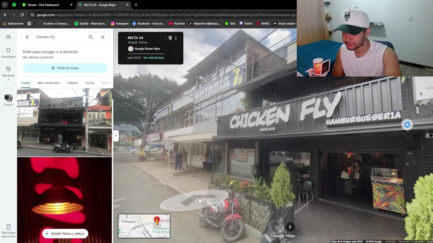Open Iniciar sesión bookmark
Screen dimensions: 433x243
point(284,24)
